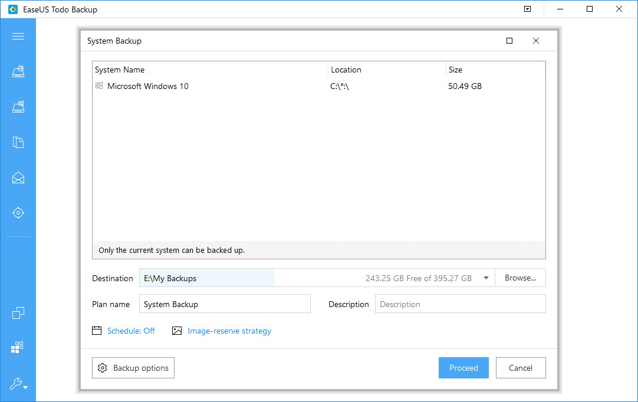Screen dimensions: 638x402
Task: Open File Backup sidebar icon
Action: [x=18, y=143]
